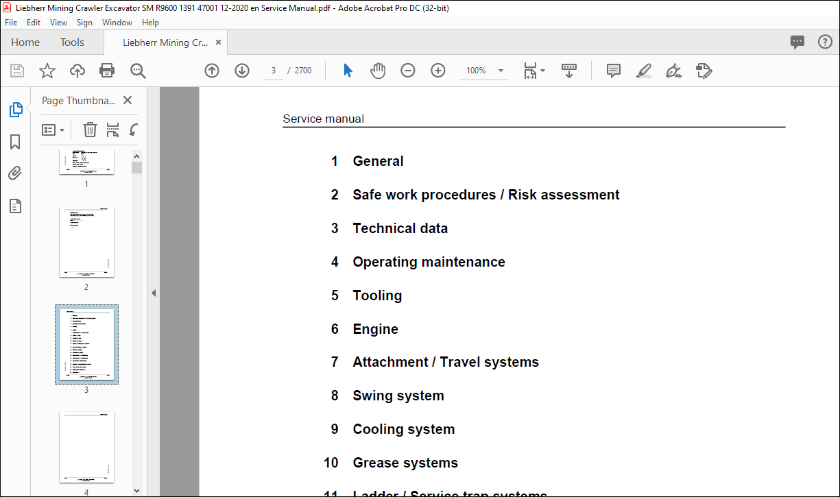The height and width of the screenshot is (497, 840).
Task: Go to the next page with the down arrow
Action: click(x=242, y=71)
